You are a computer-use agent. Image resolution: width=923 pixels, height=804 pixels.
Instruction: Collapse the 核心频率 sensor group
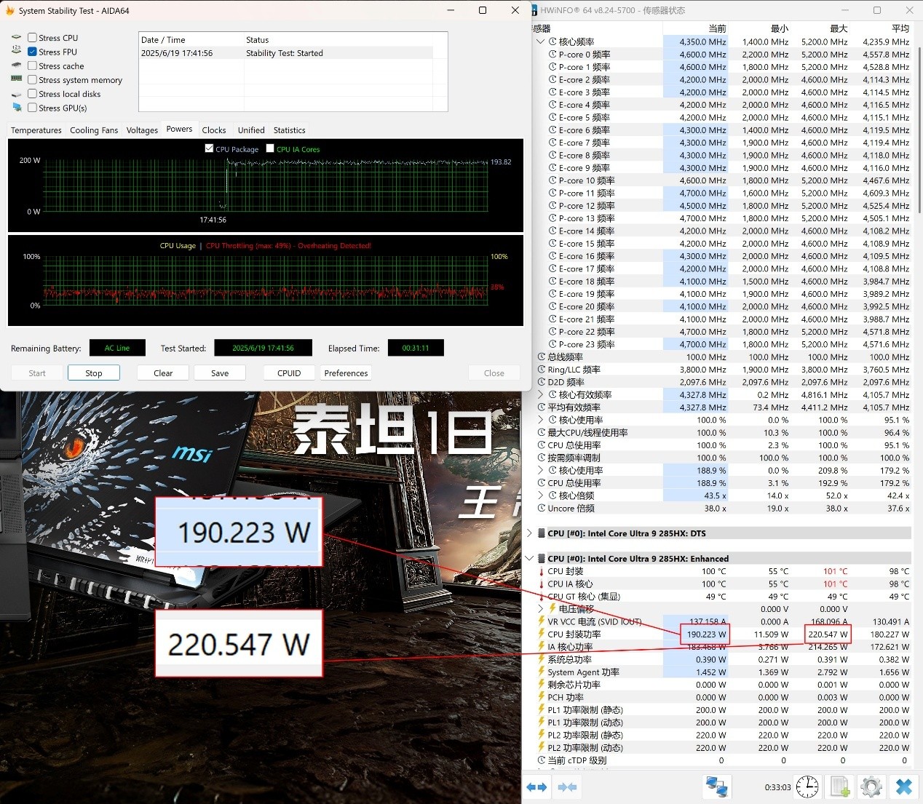[541, 41]
